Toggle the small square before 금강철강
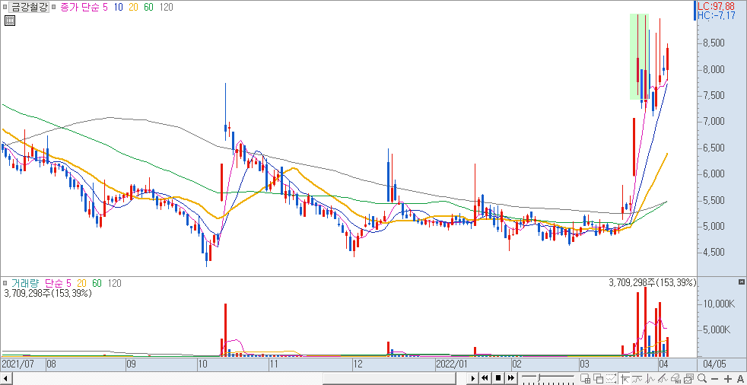Viewport: 747px width, 385px height. (x=5, y=7)
